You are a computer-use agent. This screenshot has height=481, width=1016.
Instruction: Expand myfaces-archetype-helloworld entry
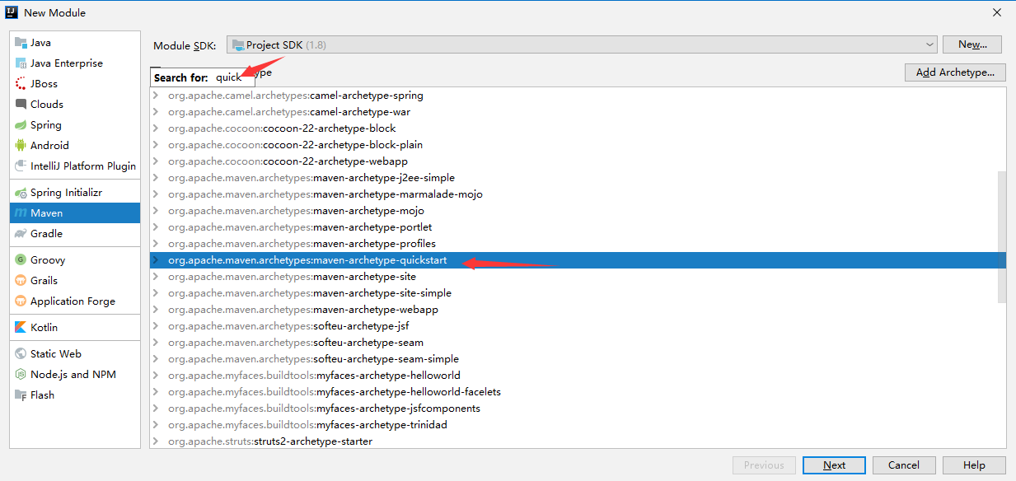[x=157, y=376]
